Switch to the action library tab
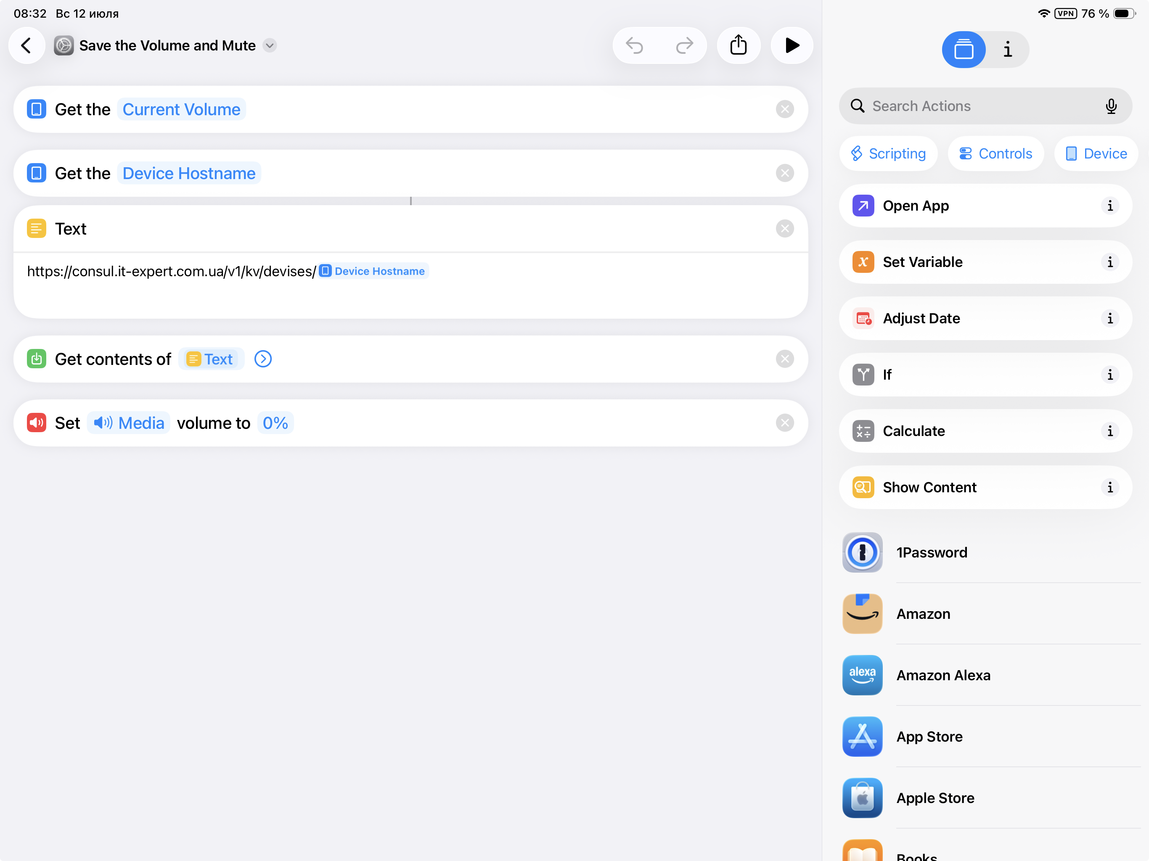 (x=964, y=50)
